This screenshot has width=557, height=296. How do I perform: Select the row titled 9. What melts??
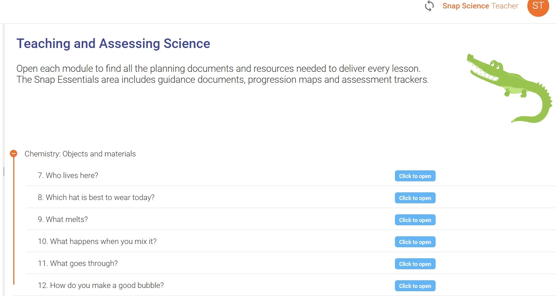pyautogui.click(x=62, y=219)
